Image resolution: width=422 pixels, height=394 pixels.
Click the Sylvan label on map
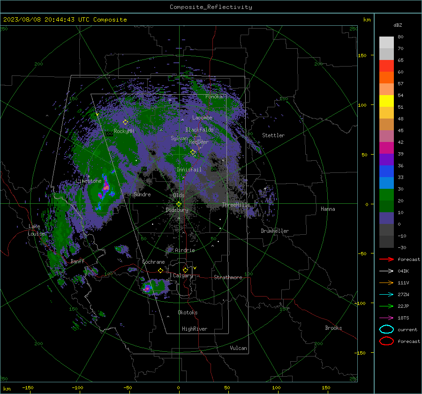click(x=179, y=138)
